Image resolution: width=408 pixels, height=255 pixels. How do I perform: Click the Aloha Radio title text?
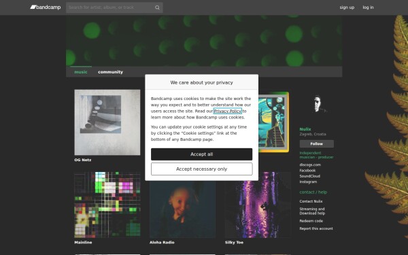coord(162,242)
